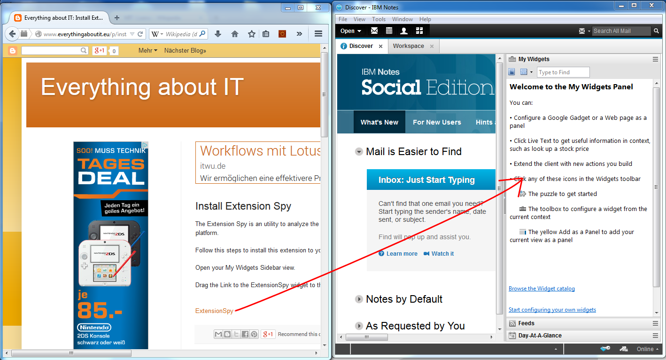Open the Calendar icon in Notes toolbar
The image size is (666, 360).
[x=389, y=31]
